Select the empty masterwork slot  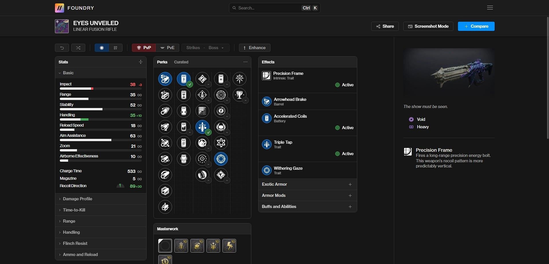(x=165, y=246)
